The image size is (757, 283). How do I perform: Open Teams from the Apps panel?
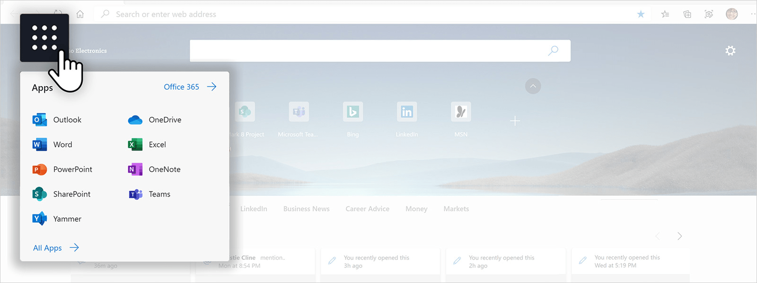pos(149,194)
